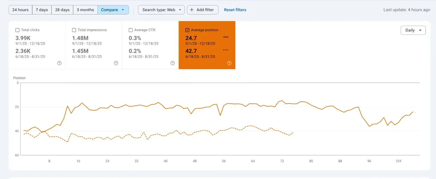Open the Daily granularity dropdown
436x179 pixels.
tap(413, 30)
